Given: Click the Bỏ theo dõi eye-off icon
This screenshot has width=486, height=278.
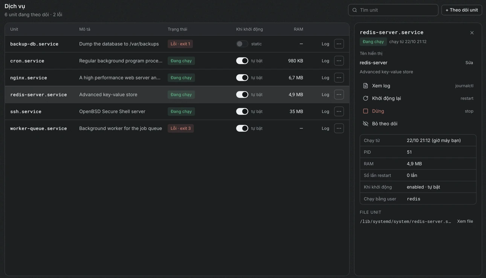Looking at the screenshot, I should pyautogui.click(x=365, y=124).
